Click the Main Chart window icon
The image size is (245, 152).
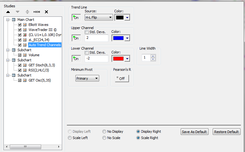[x=14, y=20]
